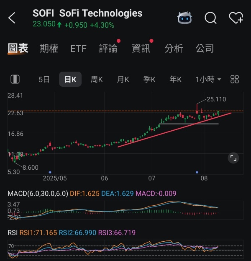Tap the 16.86 price axis label
Viewport: 251px width, 261px height.
pos(15,134)
